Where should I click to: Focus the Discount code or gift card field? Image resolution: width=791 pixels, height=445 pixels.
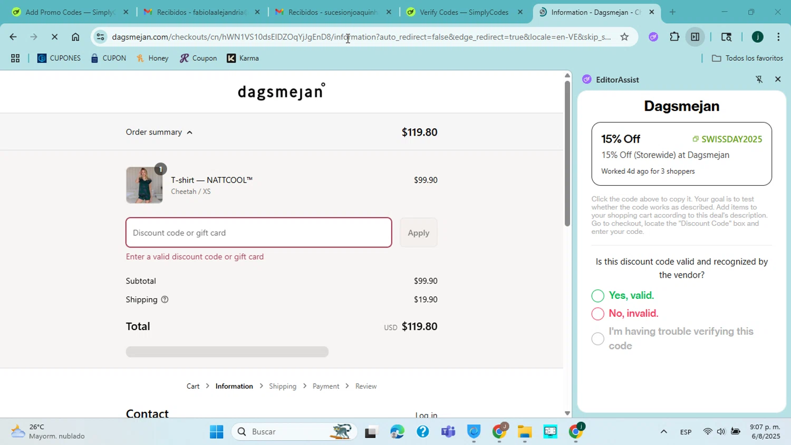pyautogui.click(x=258, y=232)
